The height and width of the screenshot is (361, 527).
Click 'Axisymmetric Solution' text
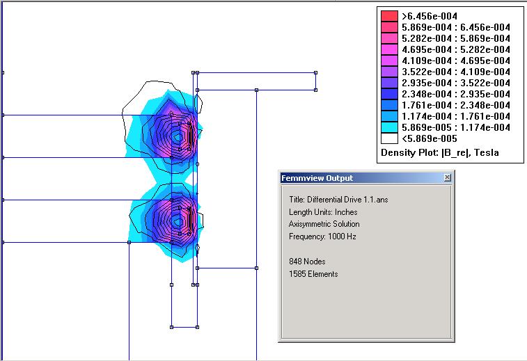click(324, 224)
